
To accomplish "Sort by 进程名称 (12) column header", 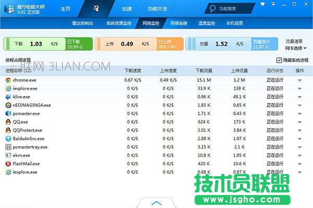I will point(18,70).
